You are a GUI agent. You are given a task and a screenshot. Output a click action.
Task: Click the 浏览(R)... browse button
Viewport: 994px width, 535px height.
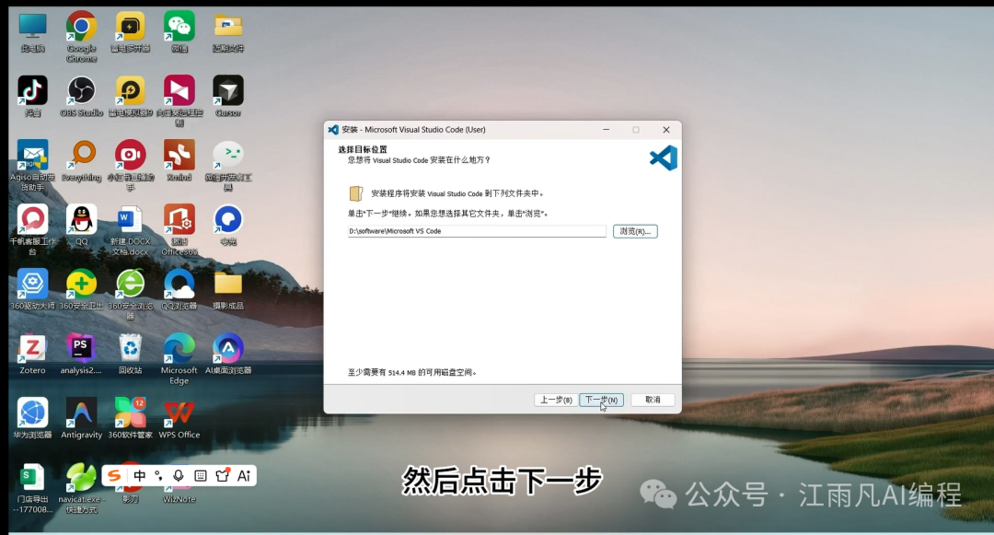click(x=635, y=231)
